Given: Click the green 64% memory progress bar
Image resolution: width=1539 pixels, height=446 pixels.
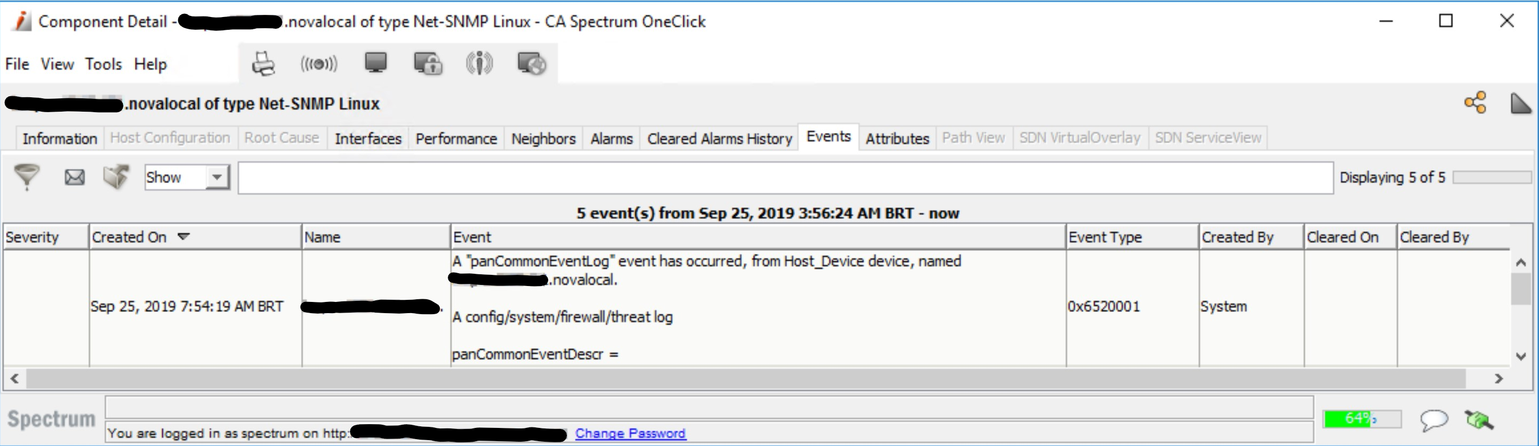Looking at the screenshot, I should click(x=1361, y=419).
